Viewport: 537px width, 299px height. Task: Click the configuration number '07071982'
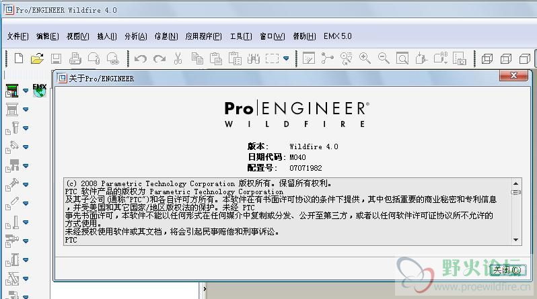[306, 168]
